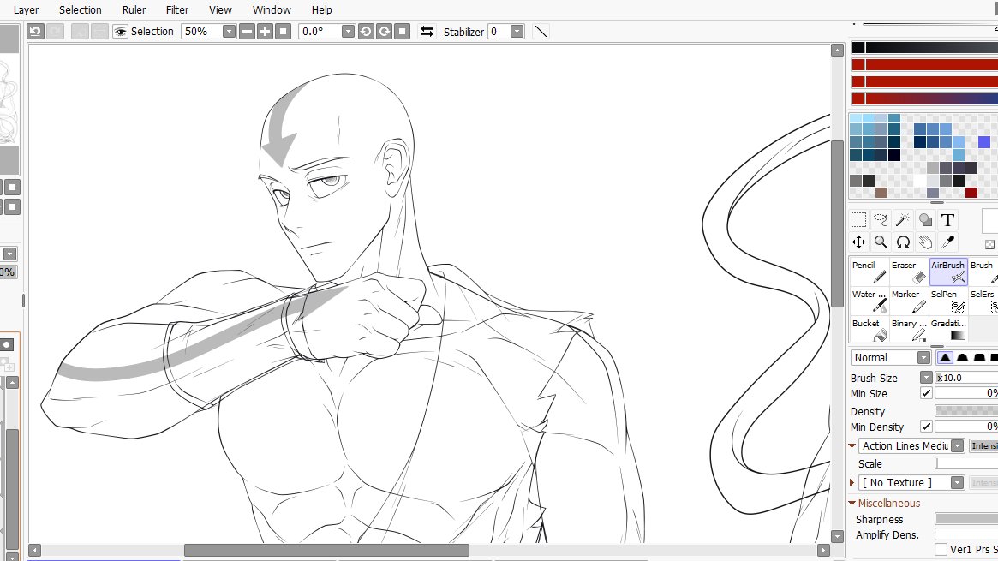Reset zoom with square button after plus
This screenshot has height=561, width=998.
[284, 31]
